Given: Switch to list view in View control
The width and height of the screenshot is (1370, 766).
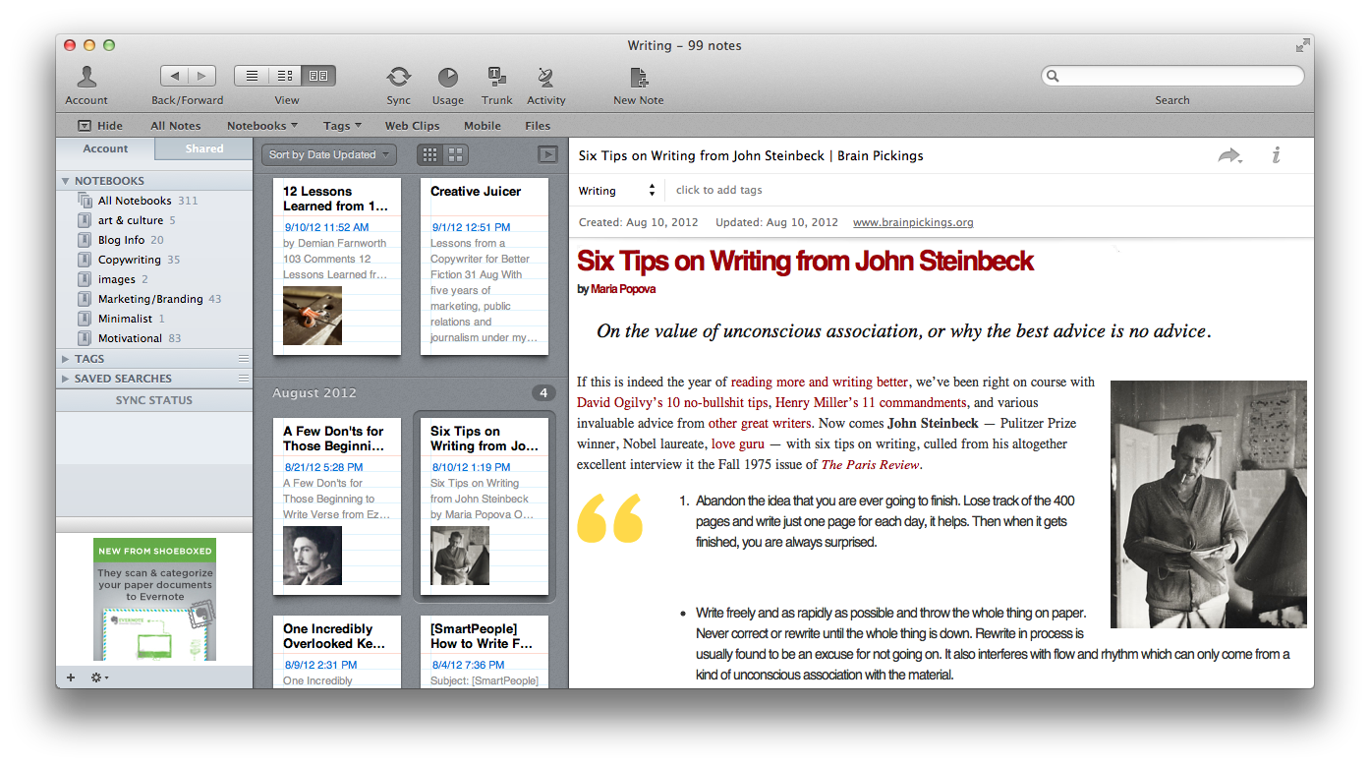Looking at the screenshot, I should [252, 76].
